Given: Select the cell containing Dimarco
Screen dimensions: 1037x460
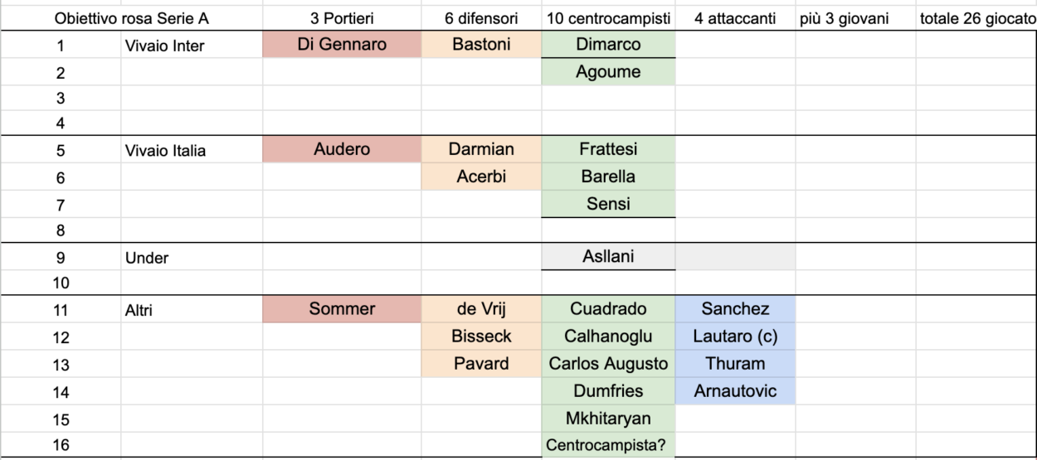Looking at the screenshot, I should (608, 46).
